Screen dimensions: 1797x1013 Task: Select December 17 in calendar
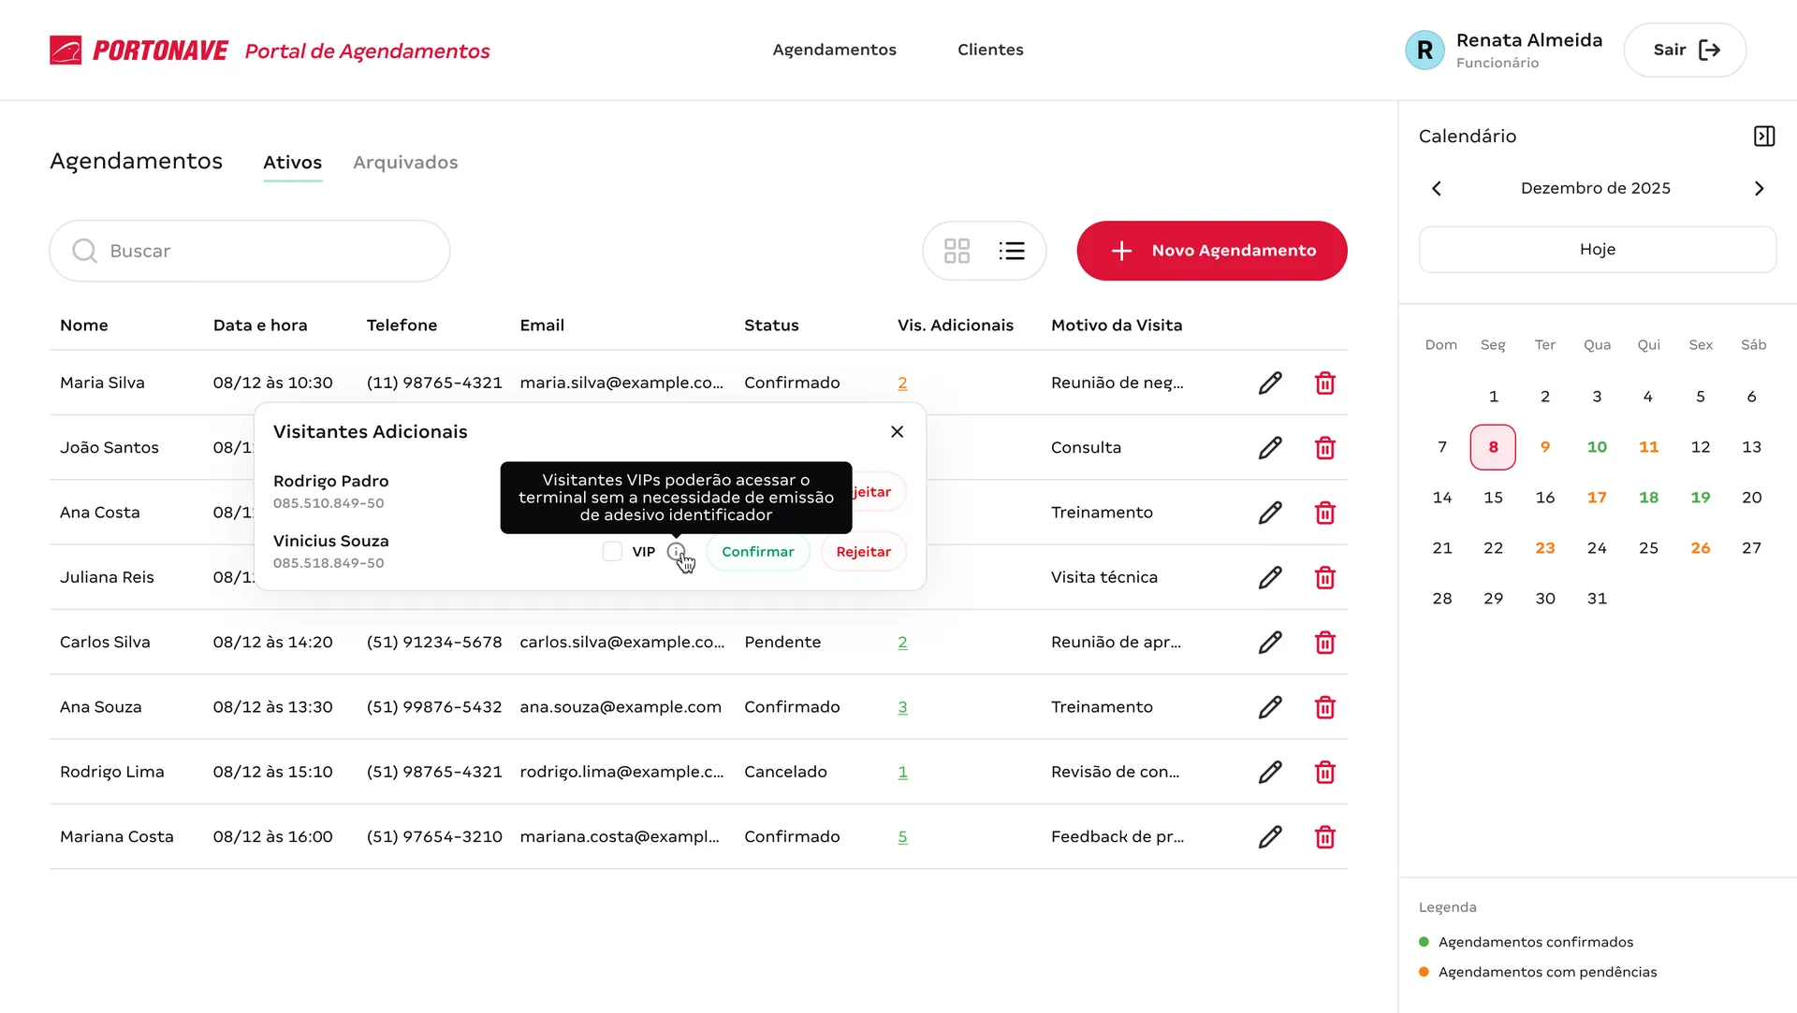1597,498
